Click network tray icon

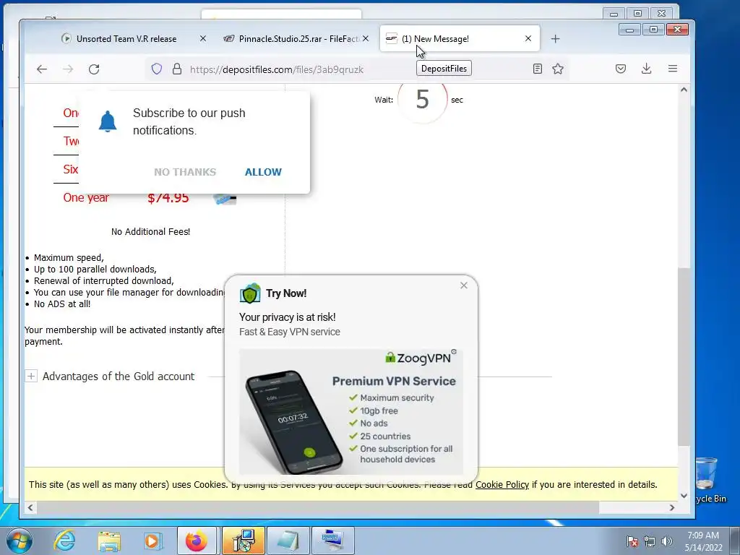click(x=650, y=541)
